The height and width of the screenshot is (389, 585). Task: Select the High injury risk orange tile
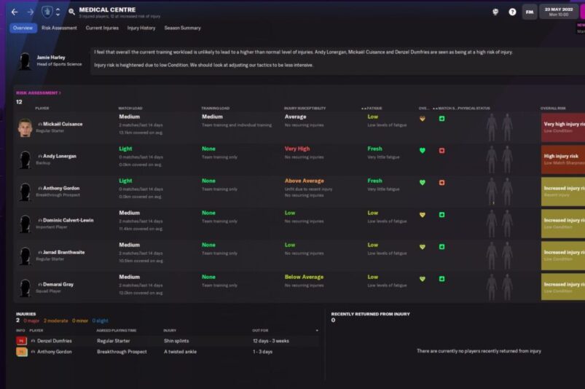coord(563,160)
